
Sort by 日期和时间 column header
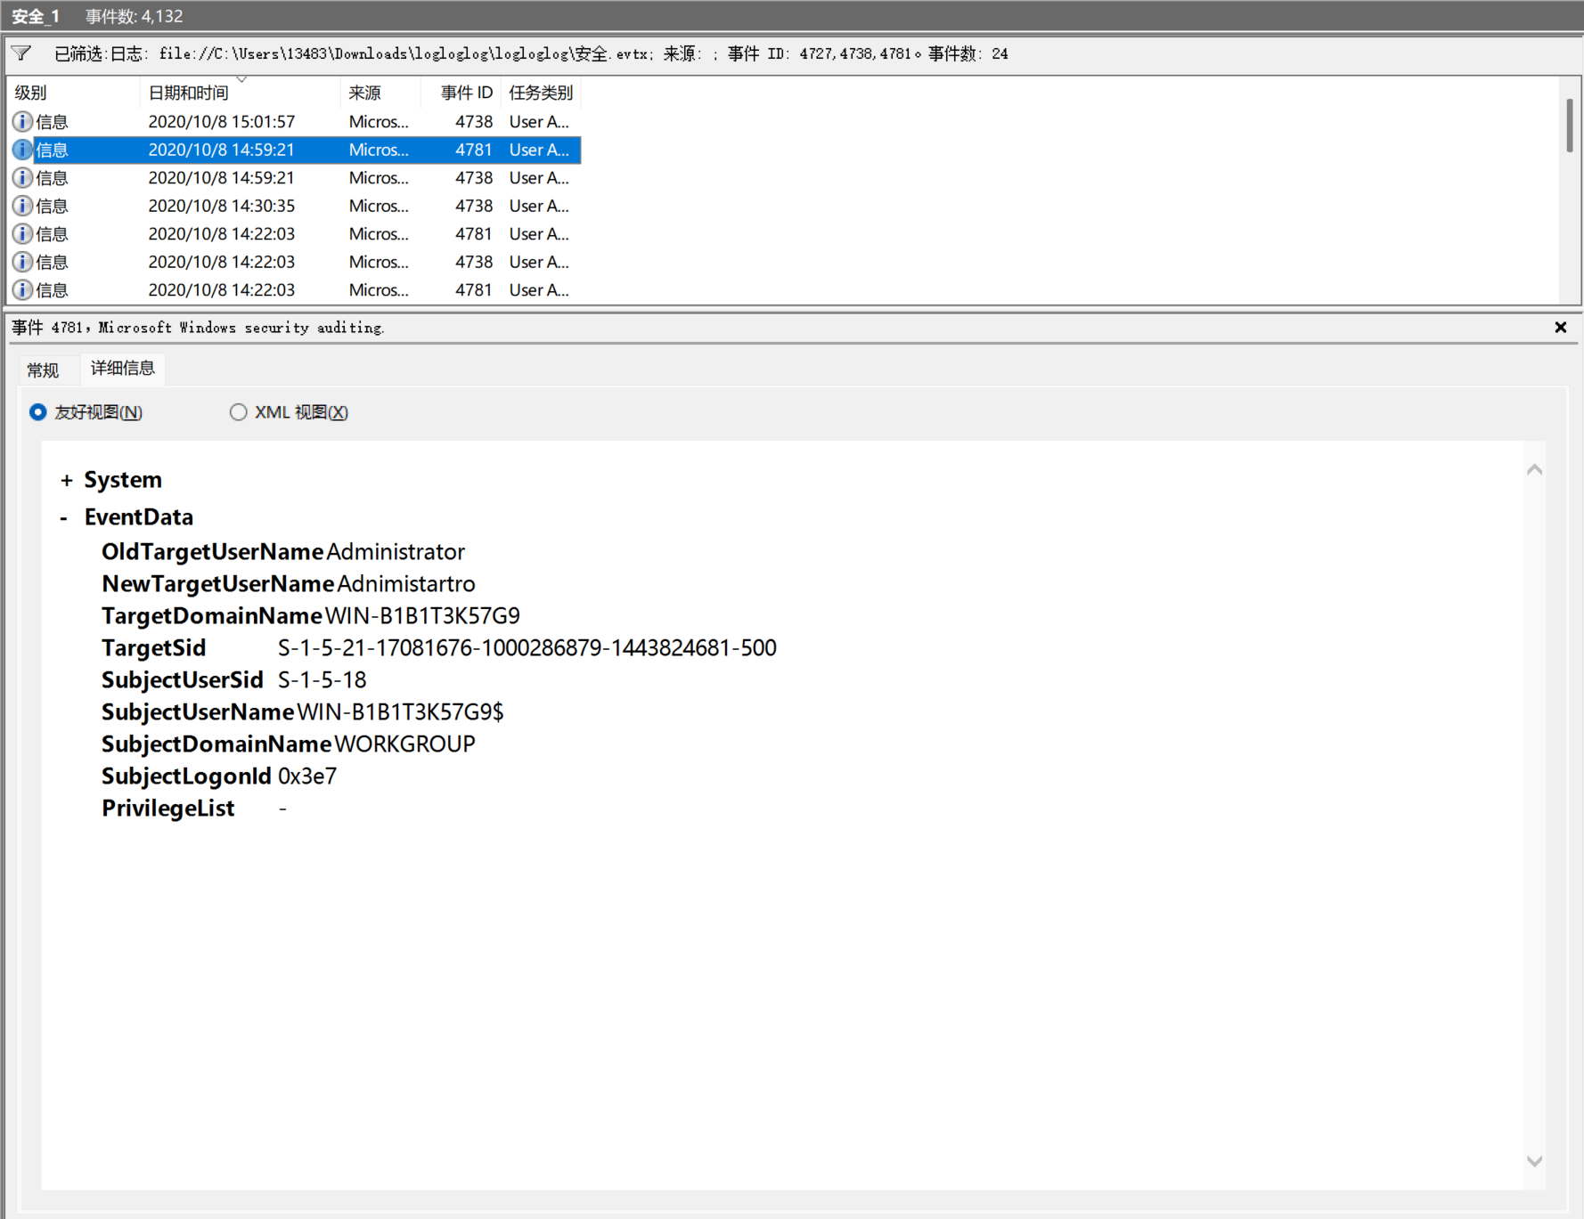(188, 93)
